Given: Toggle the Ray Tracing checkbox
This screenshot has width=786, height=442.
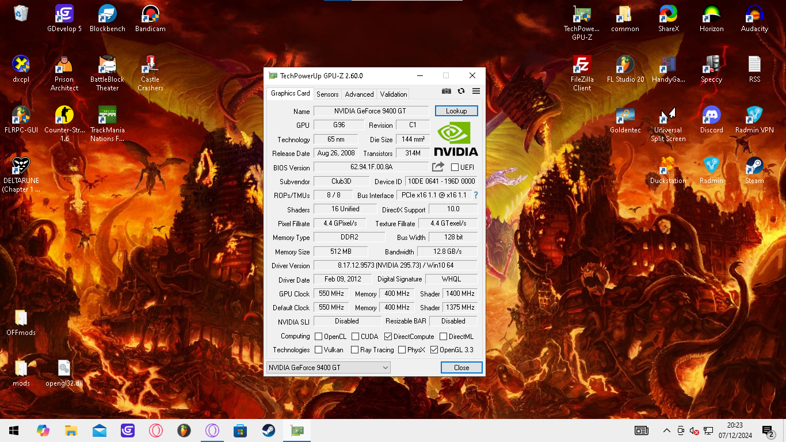Looking at the screenshot, I should coord(354,350).
